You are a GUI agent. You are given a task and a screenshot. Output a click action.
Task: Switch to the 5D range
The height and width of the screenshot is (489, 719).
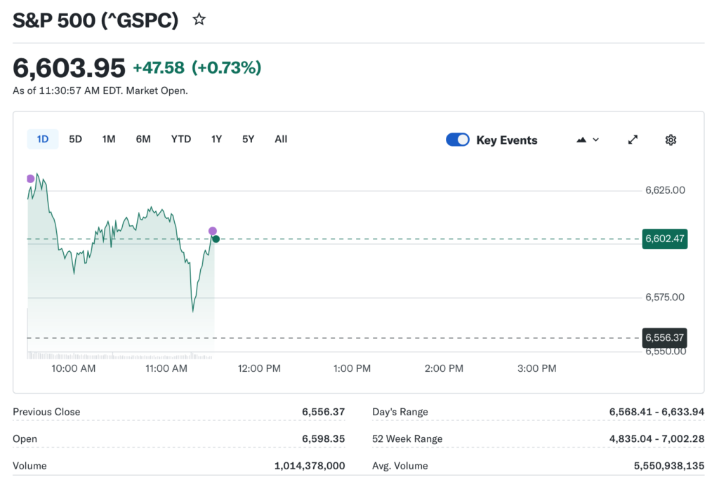pos(75,140)
